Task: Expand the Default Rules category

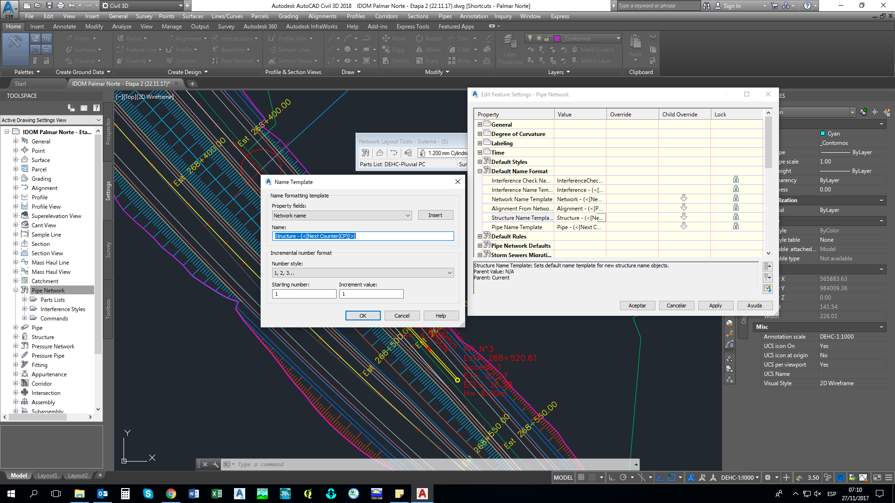Action: (x=480, y=237)
